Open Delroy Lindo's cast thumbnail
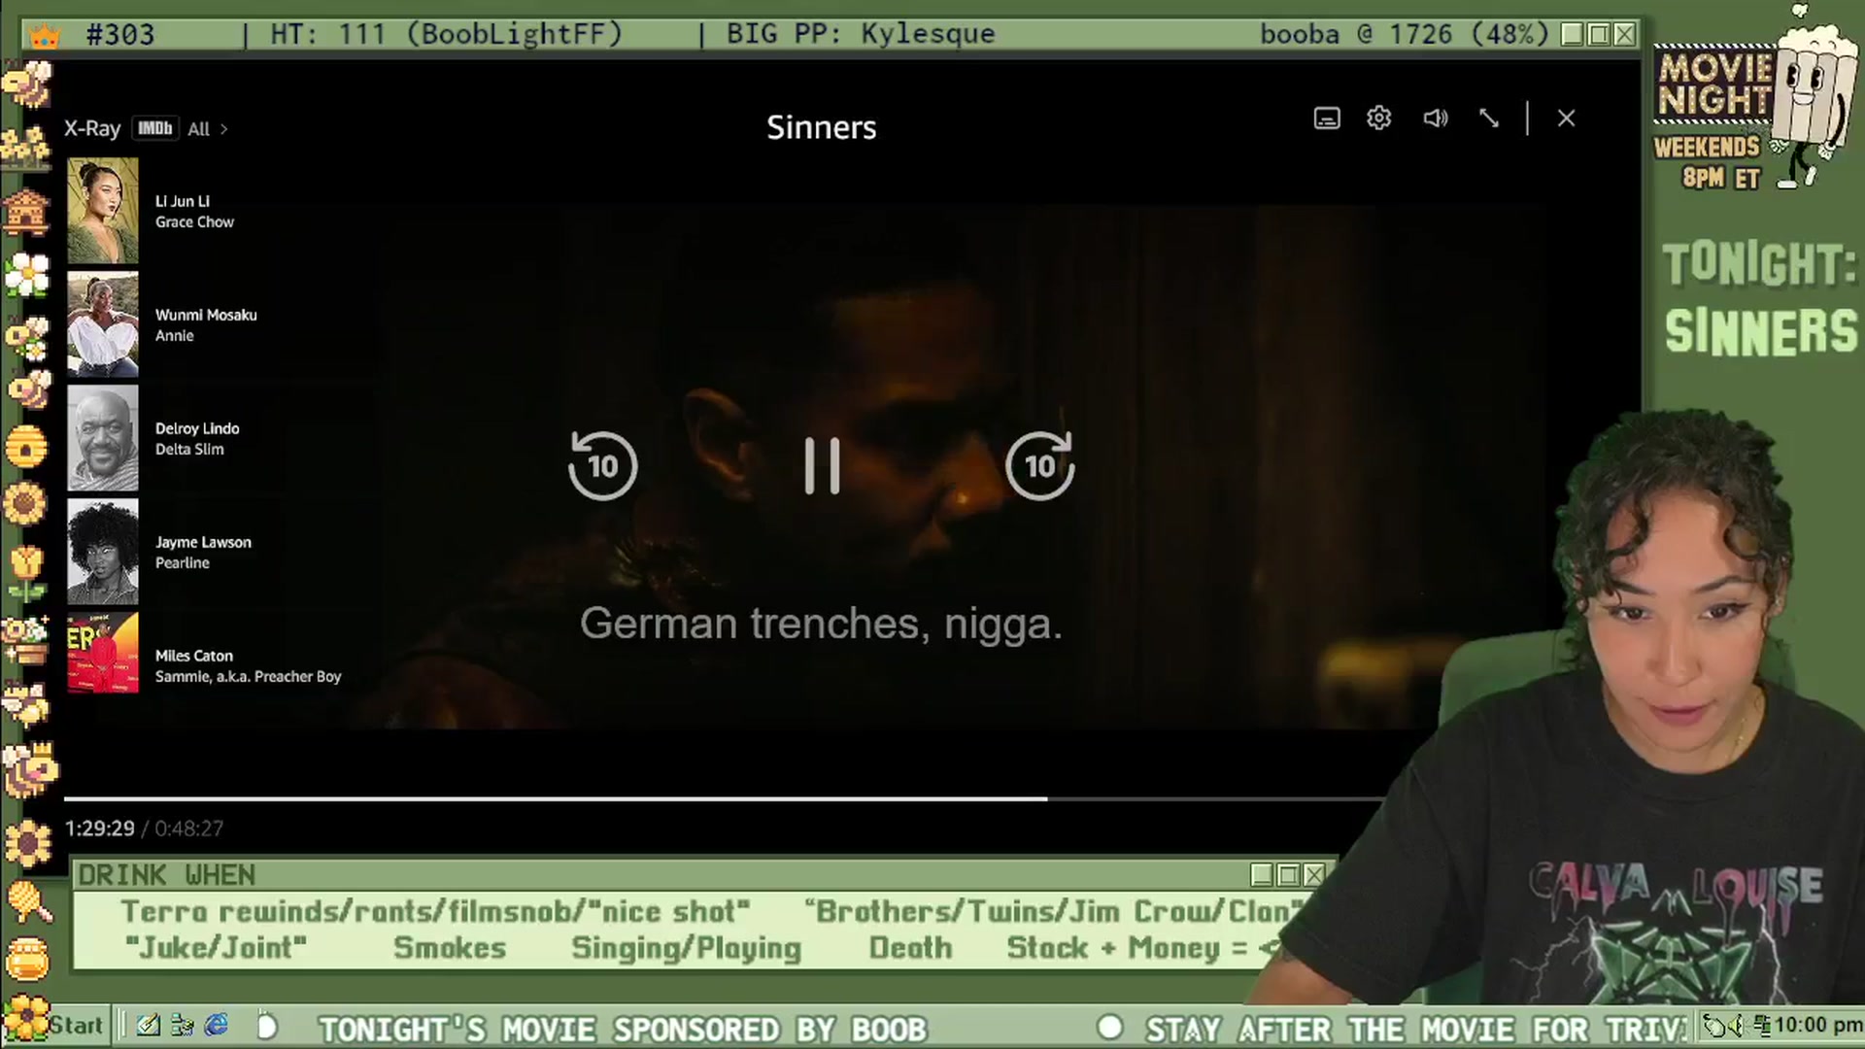This screenshot has width=1865, height=1049. [x=103, y=438]
